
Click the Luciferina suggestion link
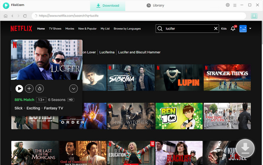click(x=107, y=52)
